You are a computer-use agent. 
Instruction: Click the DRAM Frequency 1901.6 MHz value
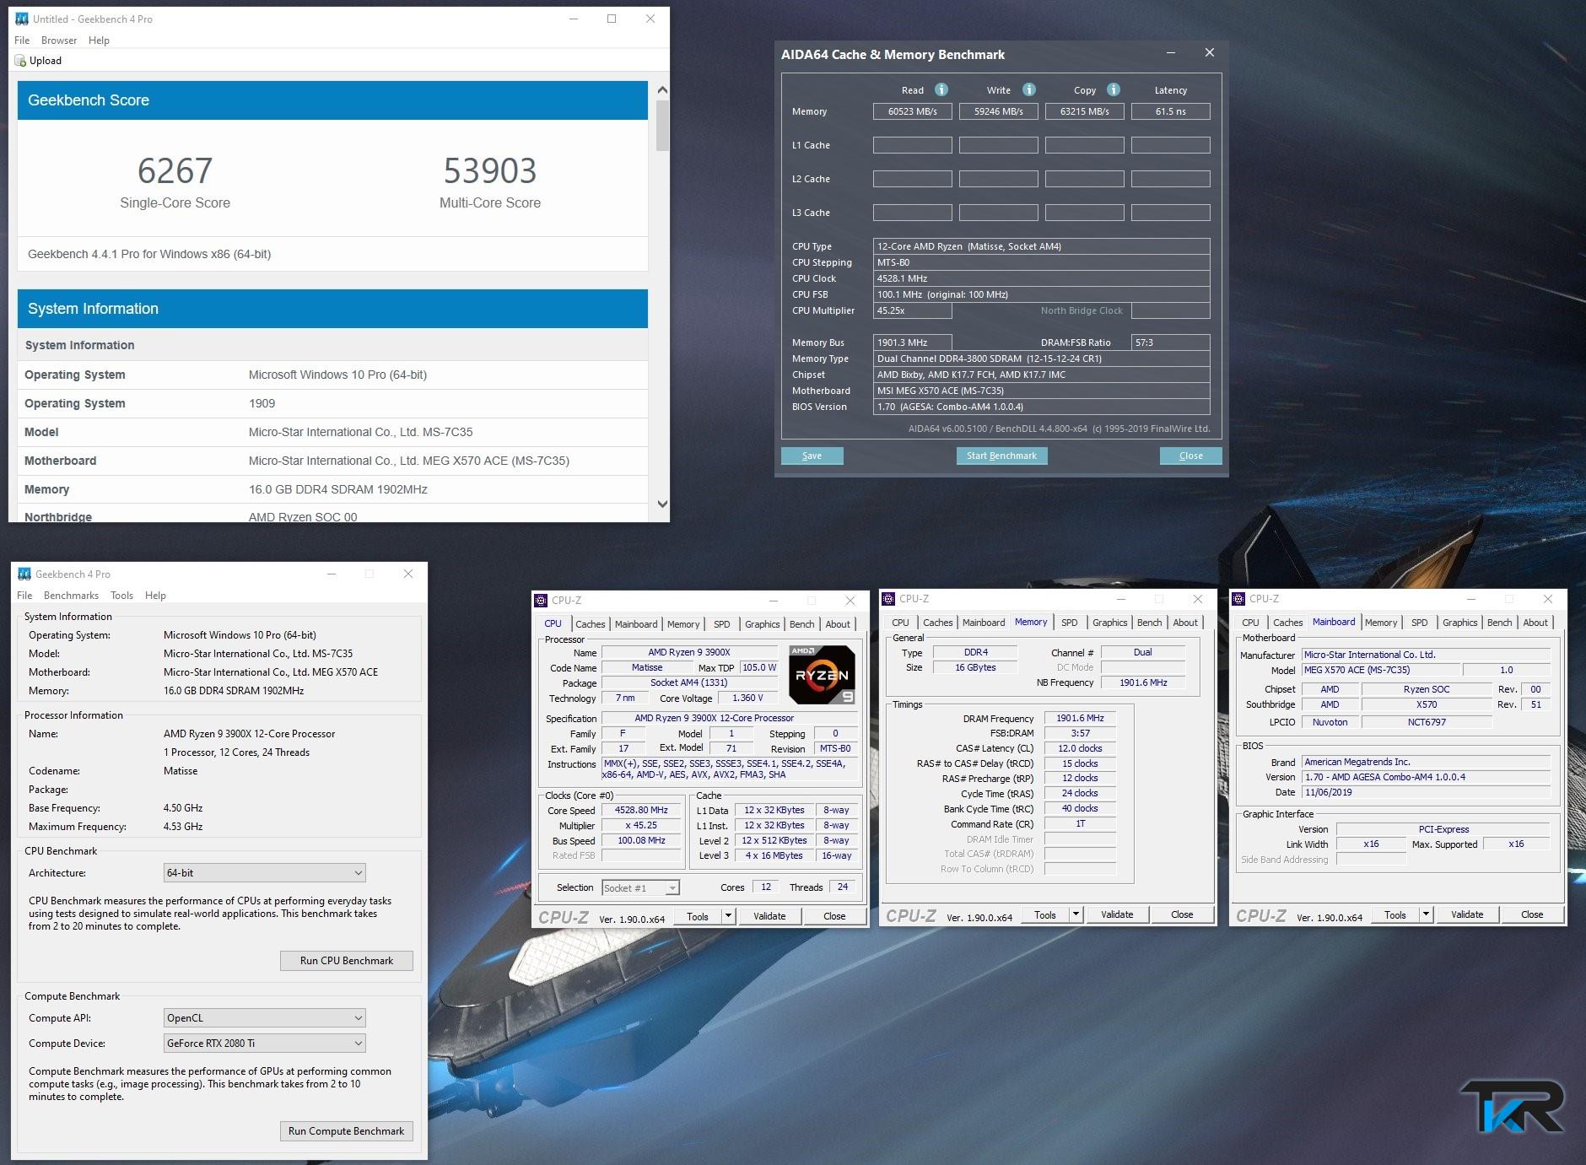[x=1080, y=718]
